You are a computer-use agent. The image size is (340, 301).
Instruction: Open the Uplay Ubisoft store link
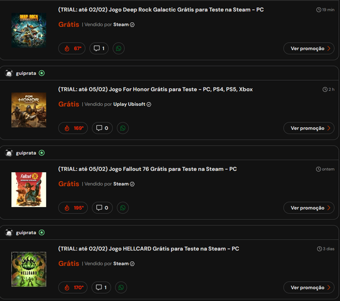pyautogui.click(x=129, y=104)
